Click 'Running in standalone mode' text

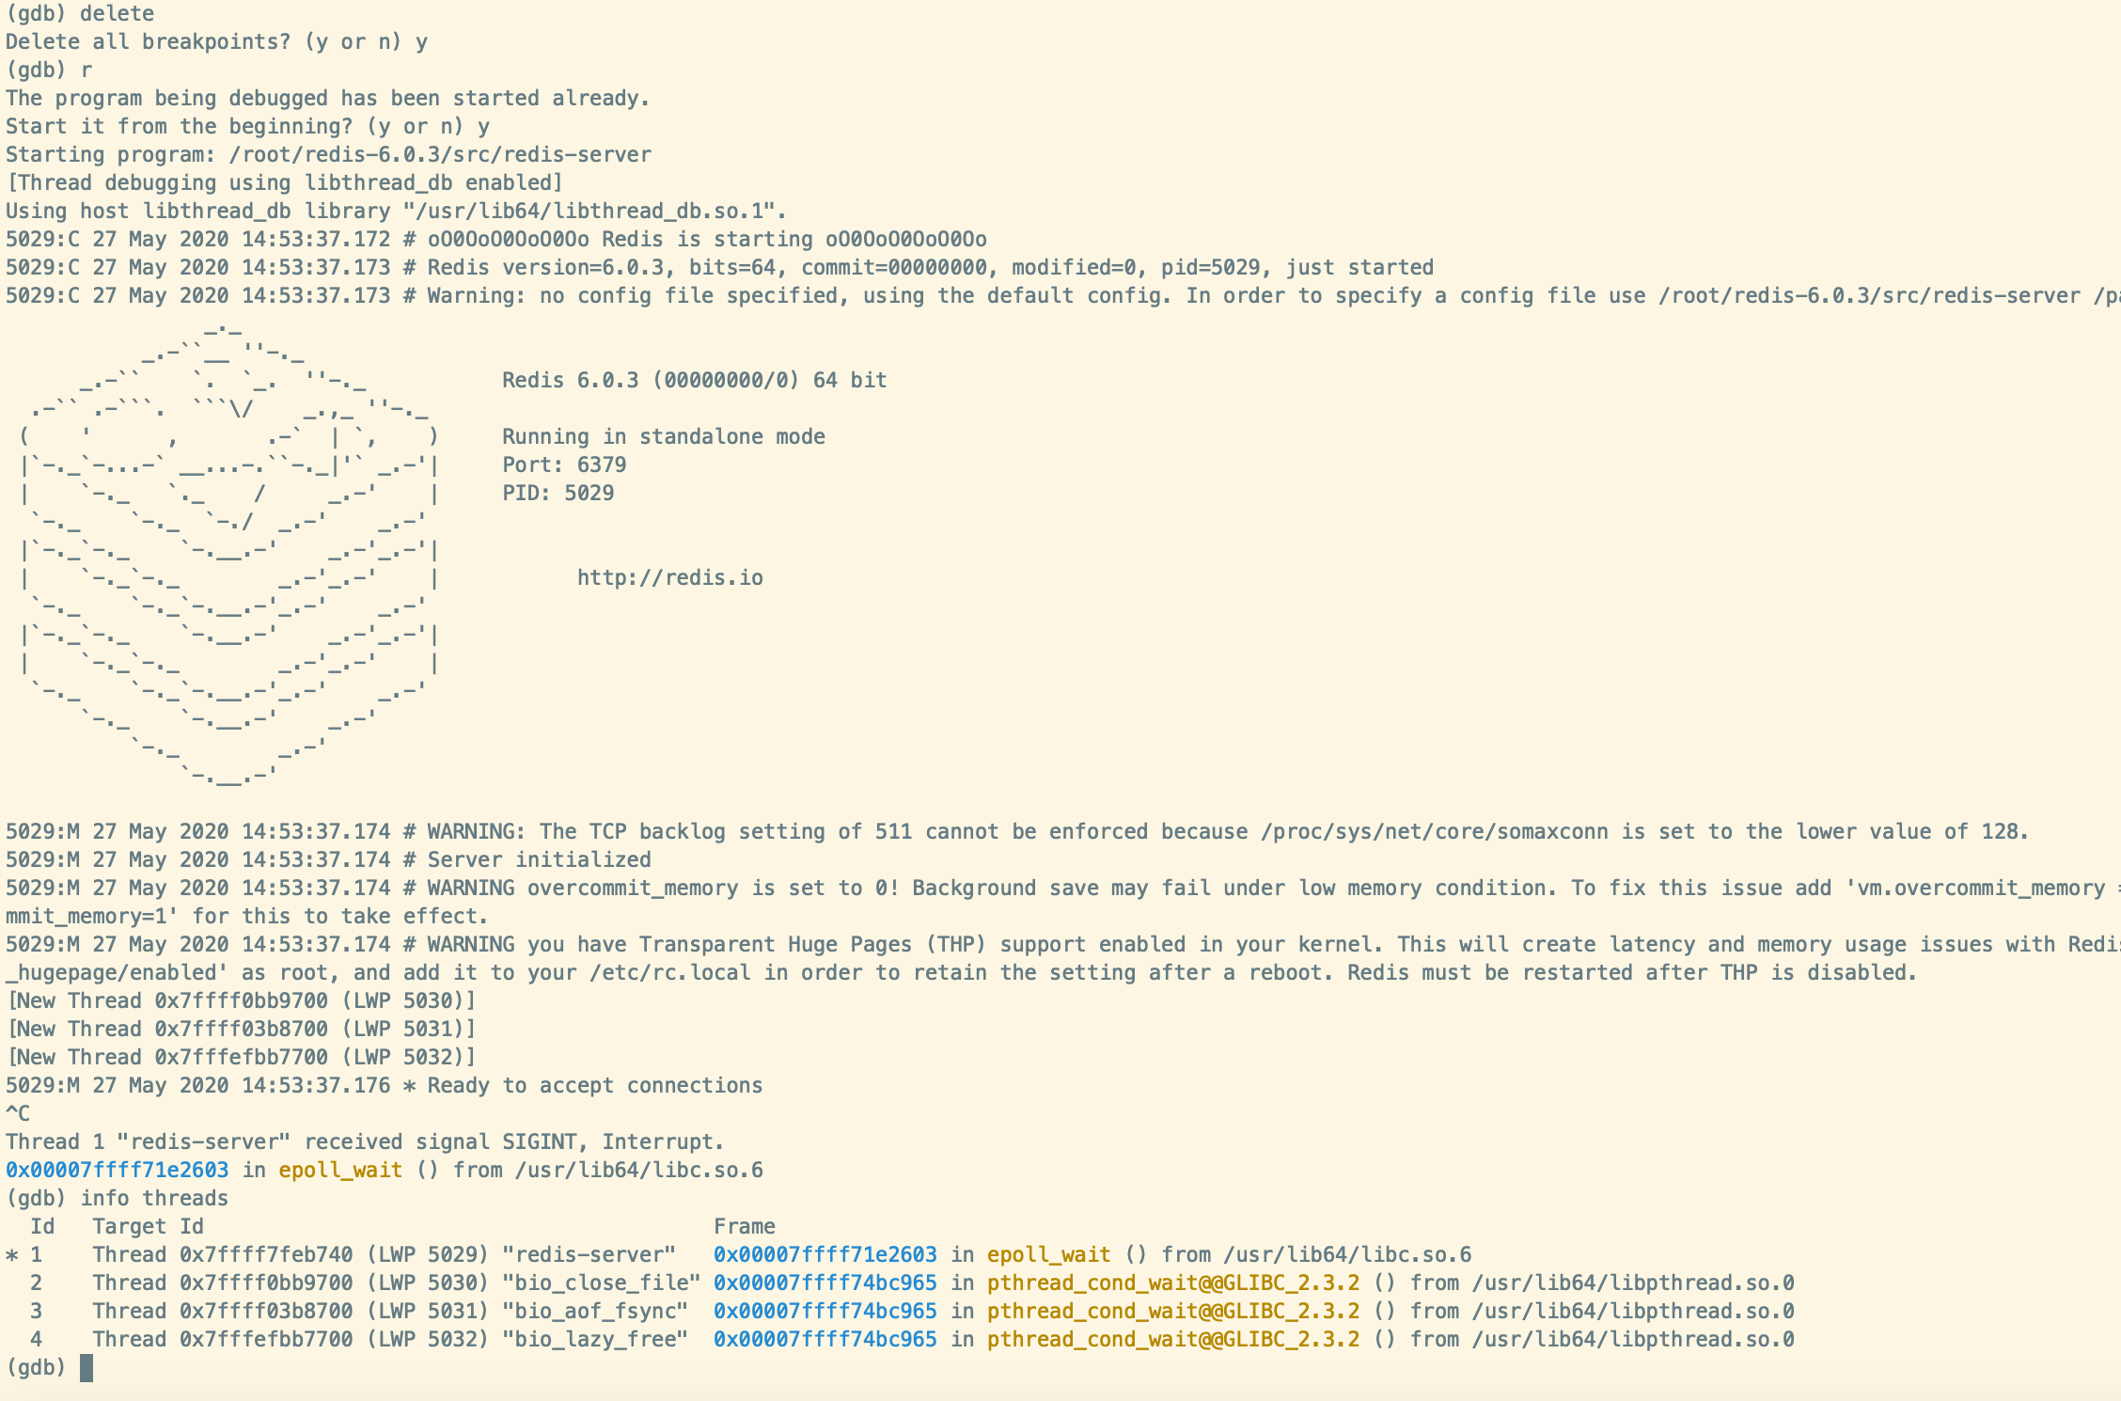(x=663, y=437)
